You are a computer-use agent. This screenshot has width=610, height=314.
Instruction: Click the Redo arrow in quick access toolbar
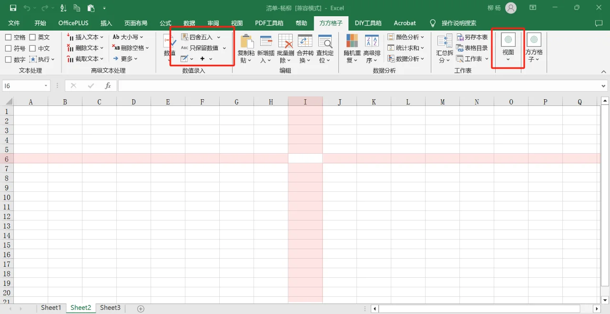pyautogui.click(x=44, y=8)
